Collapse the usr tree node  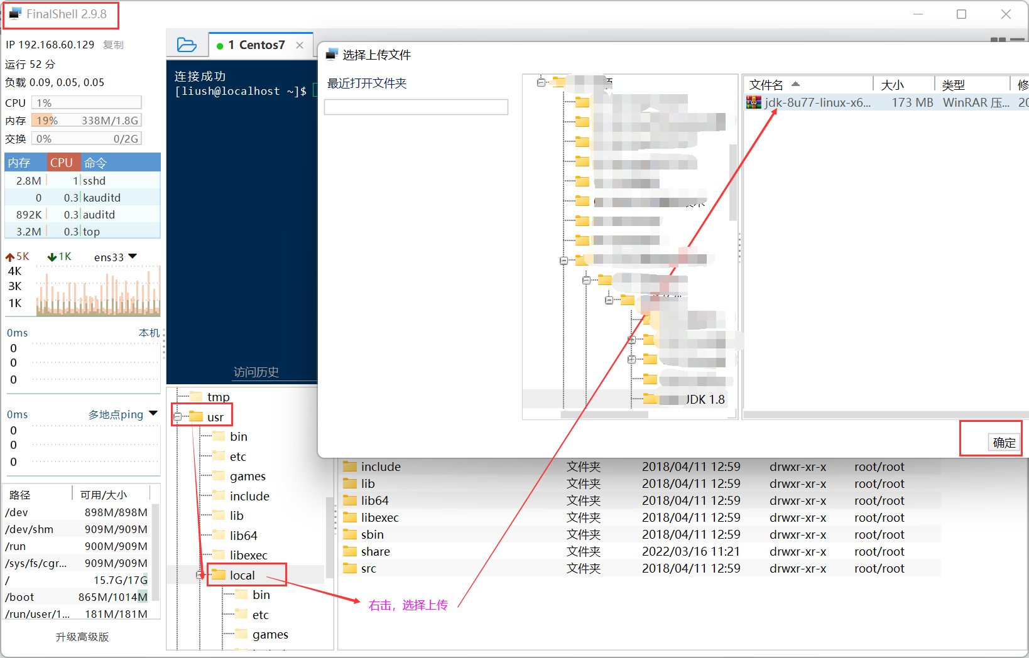pos(178,416)
